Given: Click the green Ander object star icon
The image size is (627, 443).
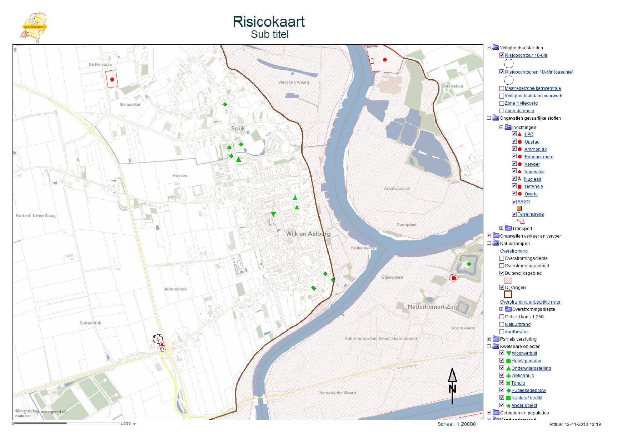Looking at the screenshot, I should pyautogui.click(x=508, y=405).
